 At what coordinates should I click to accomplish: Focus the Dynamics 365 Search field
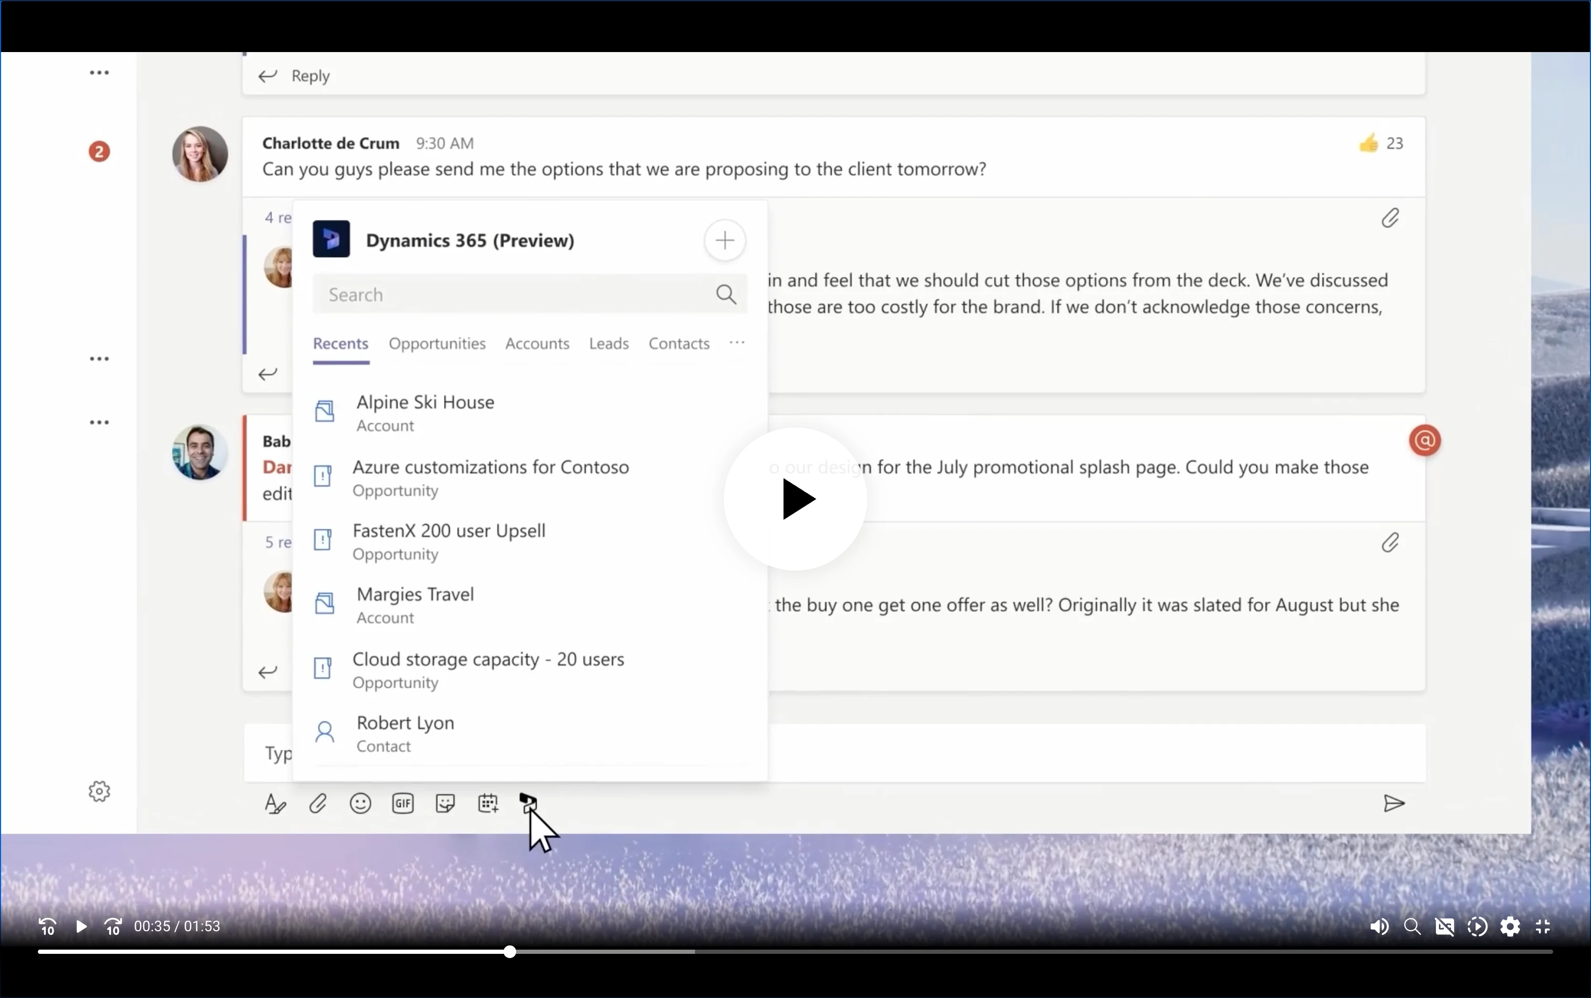[530, 294]
